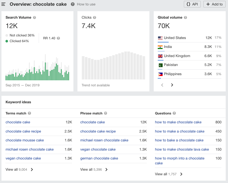Open chocolate mousse cake keyword
The height and width of the screenshot is (183, 228).
(25, 140)
